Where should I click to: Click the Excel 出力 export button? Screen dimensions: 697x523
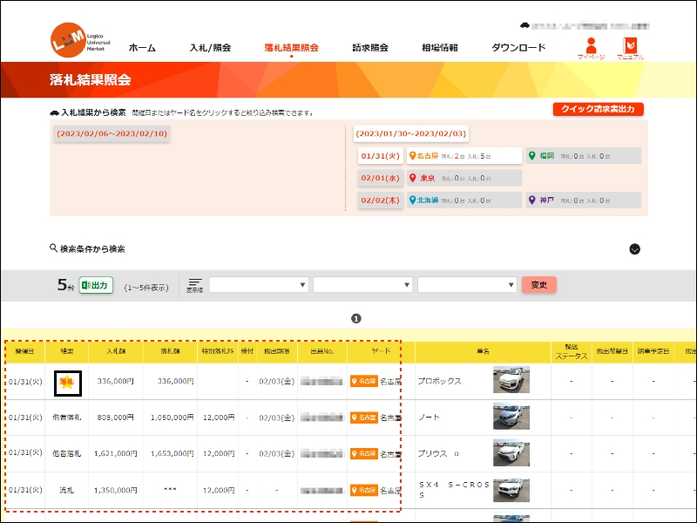pyautogui.click(x=96, y=285)
